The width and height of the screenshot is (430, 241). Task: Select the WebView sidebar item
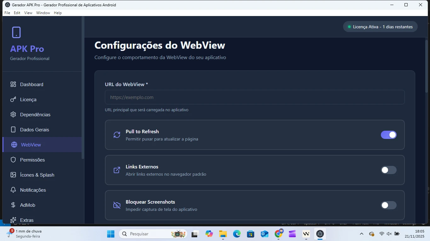[31, 145]
